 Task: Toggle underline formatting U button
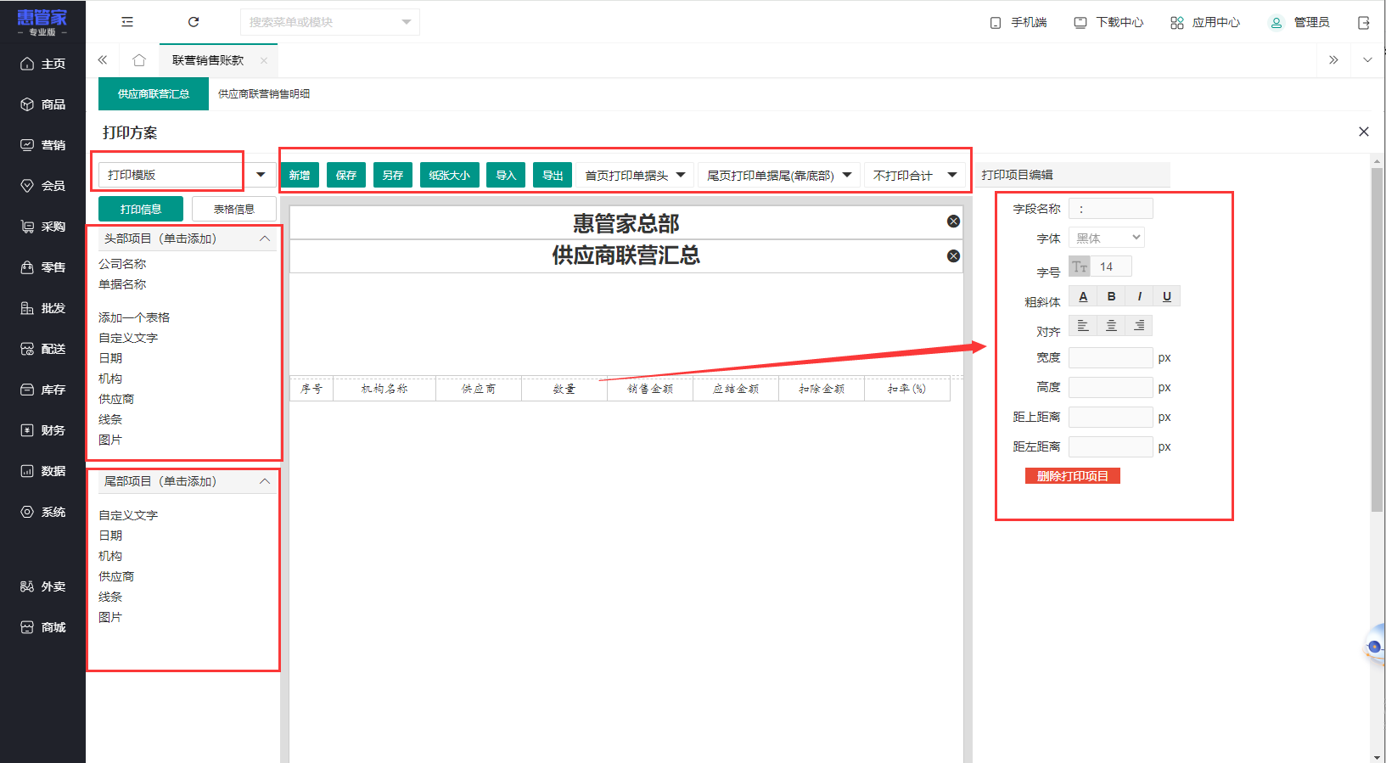(x=1167, y=296)
